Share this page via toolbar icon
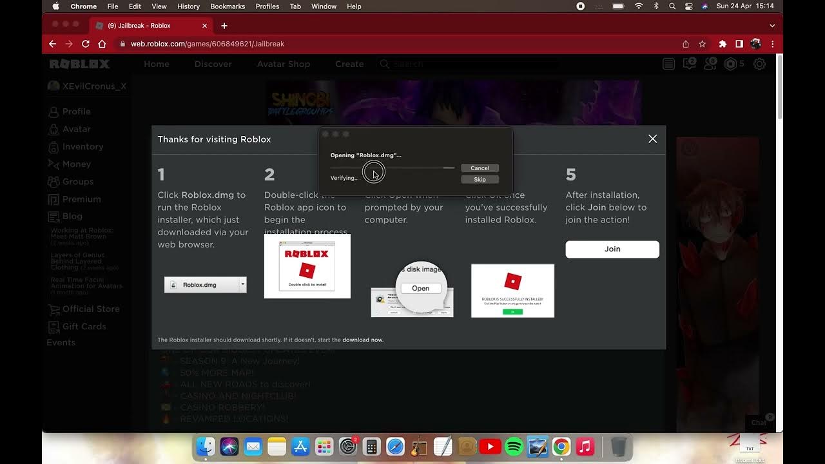Viewport: 825px width, 464px height. point(686,44)
